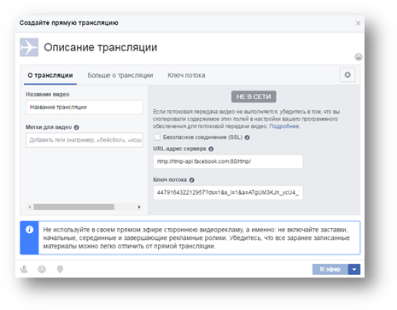Viewport: 397px width, 310px height.
Task: Expand the dropdown arrow beside В эфир
Action: point(354,269)
